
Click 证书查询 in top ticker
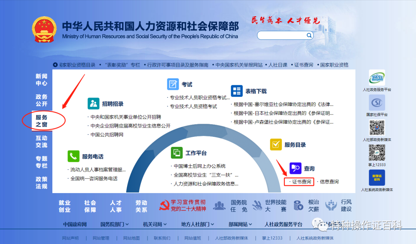304,65
